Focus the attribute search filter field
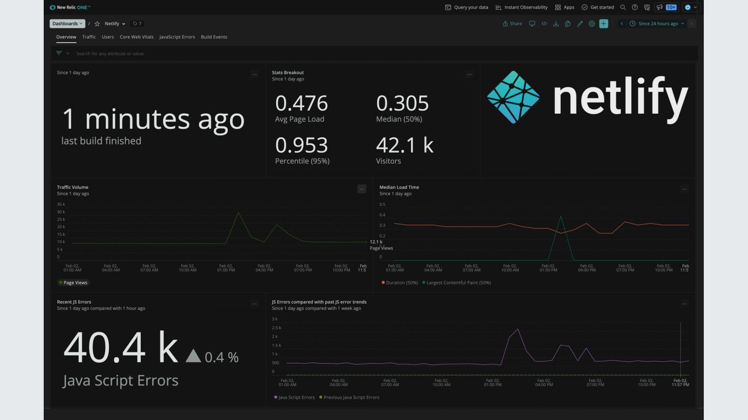 tap(385, 53)
